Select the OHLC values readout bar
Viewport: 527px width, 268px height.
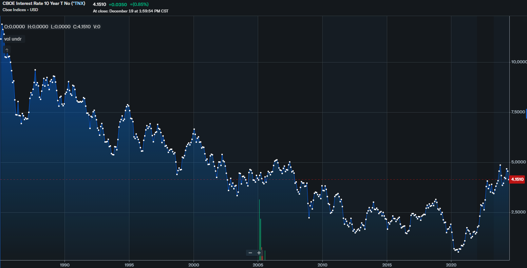(52, 27)
